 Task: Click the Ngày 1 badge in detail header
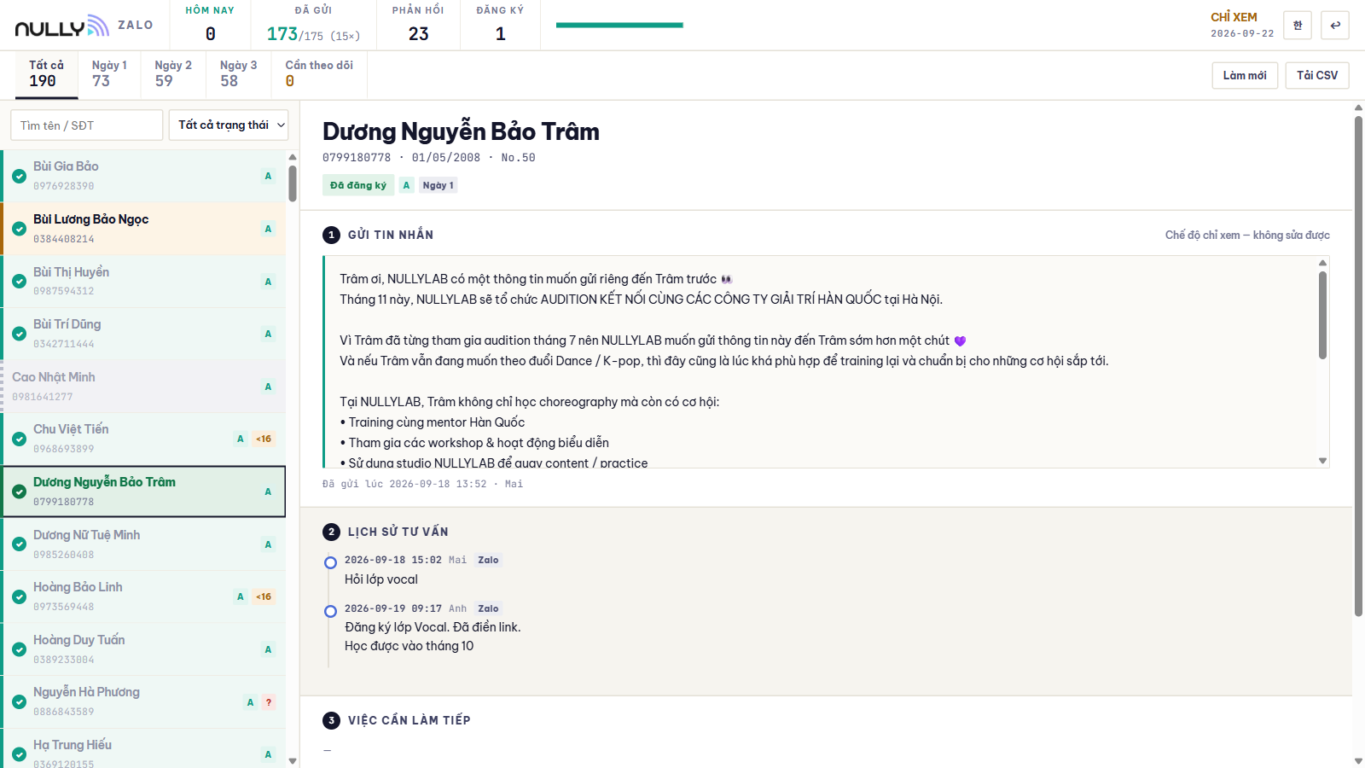coord(439,185)
